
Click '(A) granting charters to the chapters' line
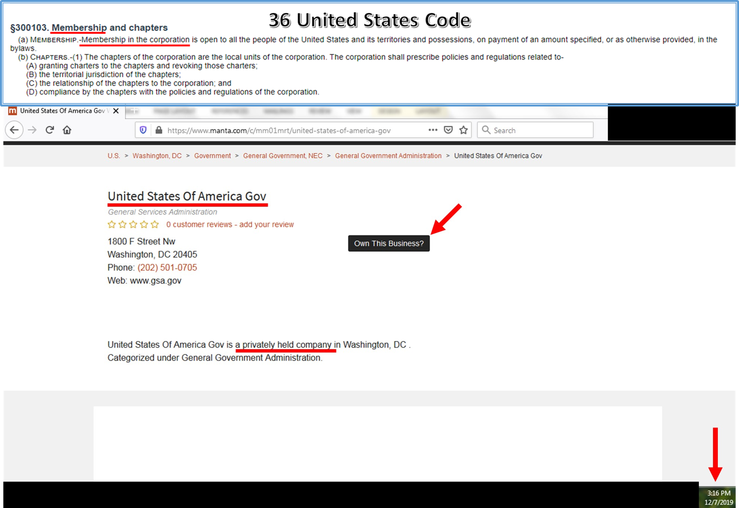tap(142, 66)
